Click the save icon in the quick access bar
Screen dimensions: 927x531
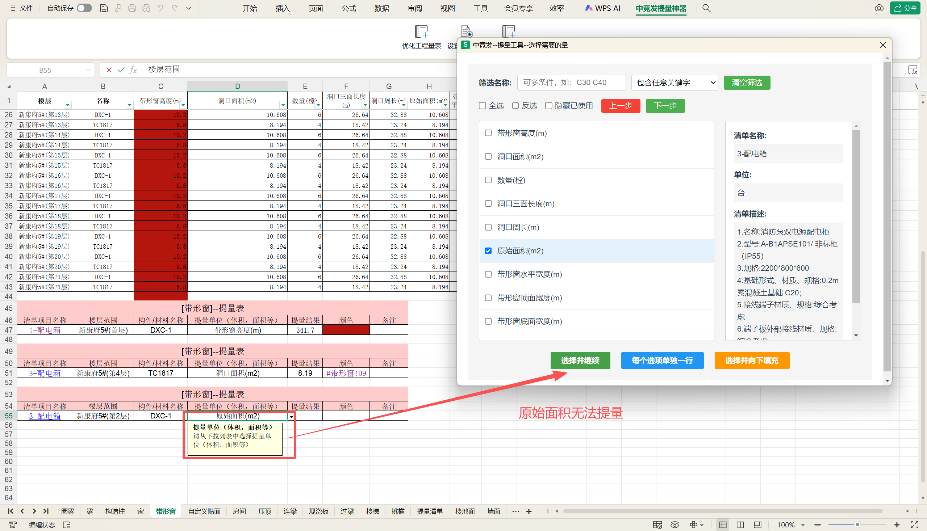[x=104, y=8]
